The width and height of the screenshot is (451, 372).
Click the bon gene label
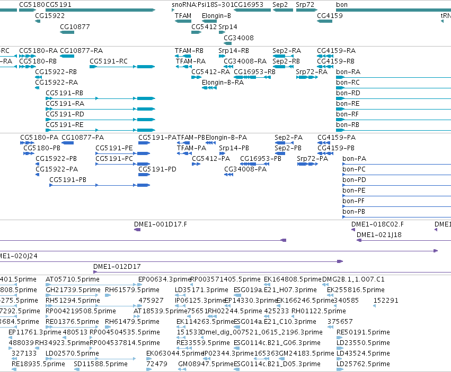click(x=342, y=5)
